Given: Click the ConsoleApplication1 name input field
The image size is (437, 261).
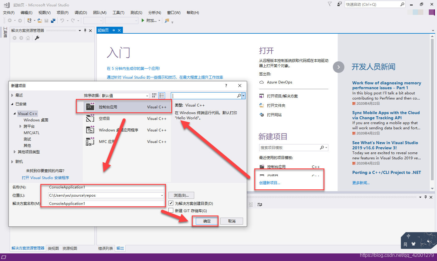Looking at the screenshot, I should pos(106,187).
